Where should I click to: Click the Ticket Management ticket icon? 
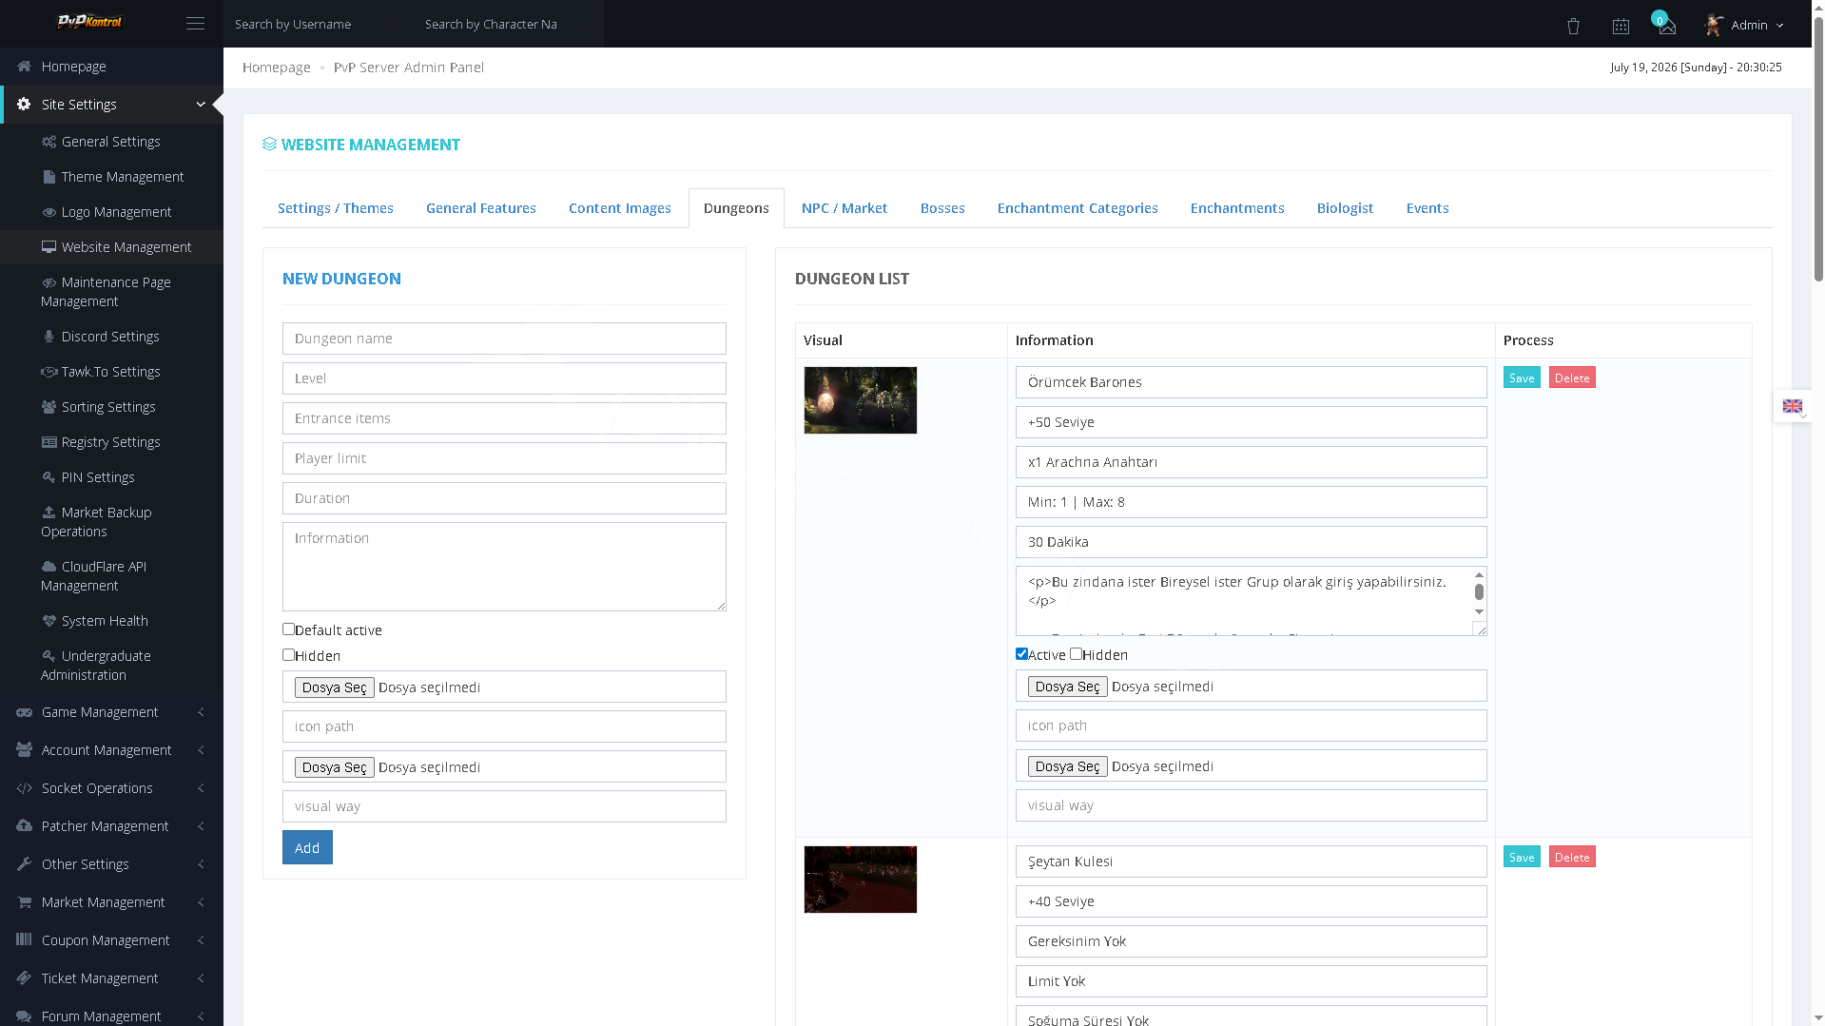25,978
